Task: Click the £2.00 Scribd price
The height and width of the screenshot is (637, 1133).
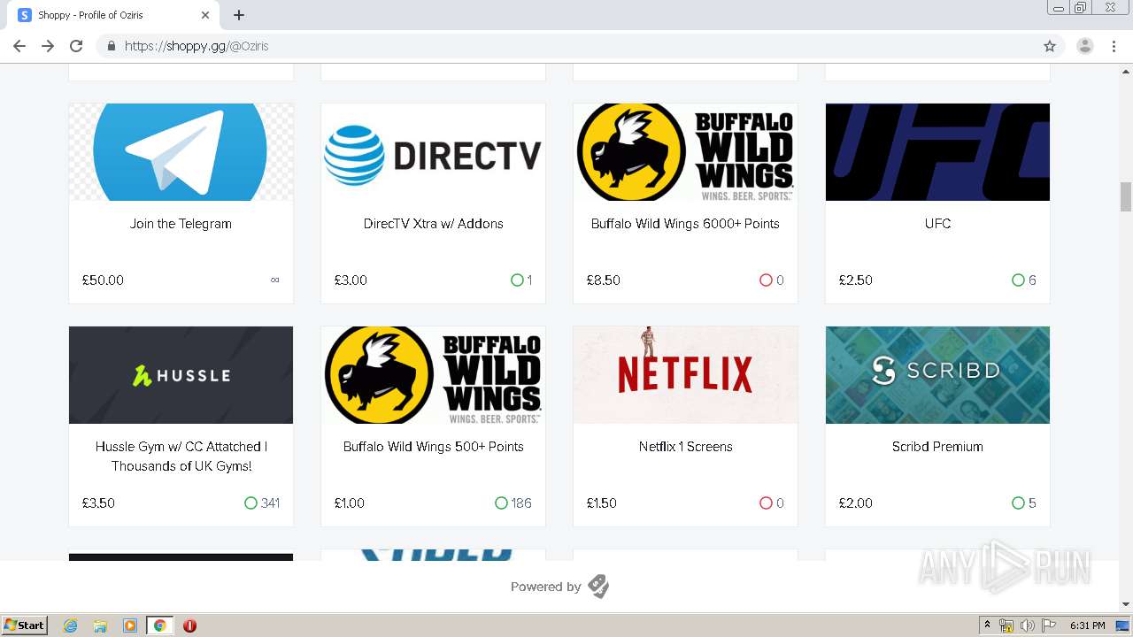Action: pyautogui.click(x=855, y=503)
